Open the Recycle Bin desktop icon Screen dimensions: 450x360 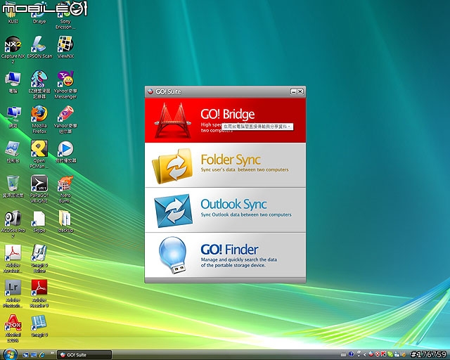(x=13, y=186)
